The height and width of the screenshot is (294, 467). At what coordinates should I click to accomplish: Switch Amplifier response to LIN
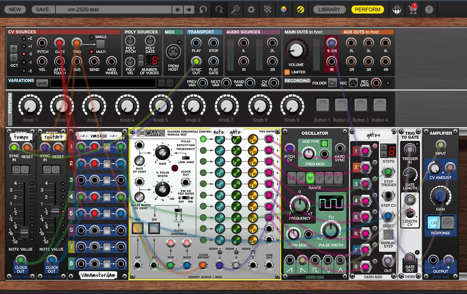point(434,223)
